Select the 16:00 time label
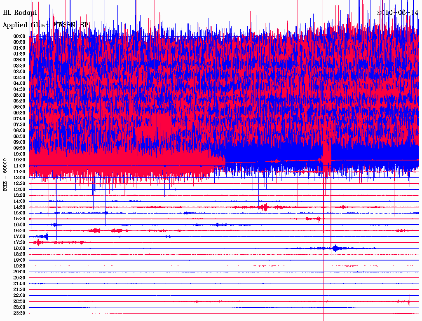Viewport: 422px width, 321px height. click(19, 225)
